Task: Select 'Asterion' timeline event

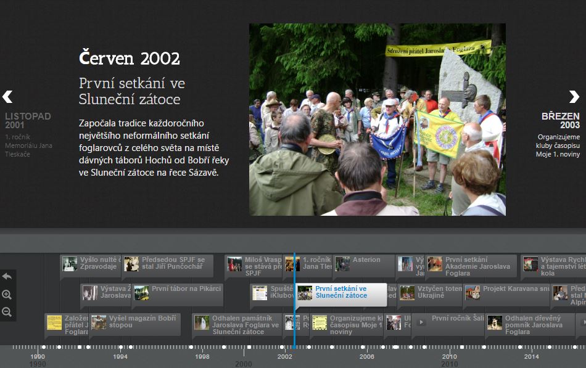Action: [366, 260]
